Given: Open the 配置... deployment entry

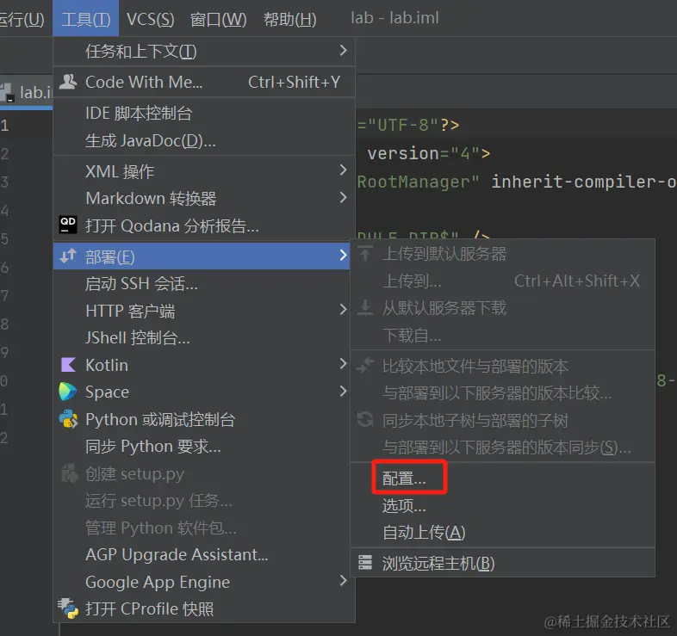Looking at the screenshot, I should tap(502, 479).
